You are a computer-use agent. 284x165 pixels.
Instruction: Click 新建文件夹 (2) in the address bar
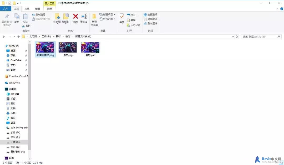83,36
